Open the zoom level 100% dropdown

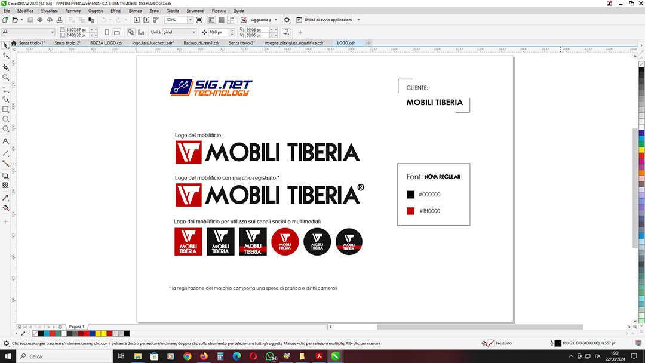coord(190,20)
